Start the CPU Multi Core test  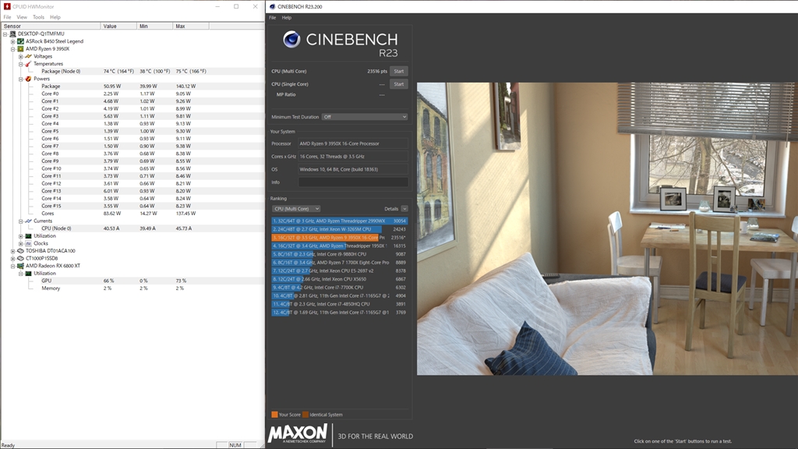point(398,71)
